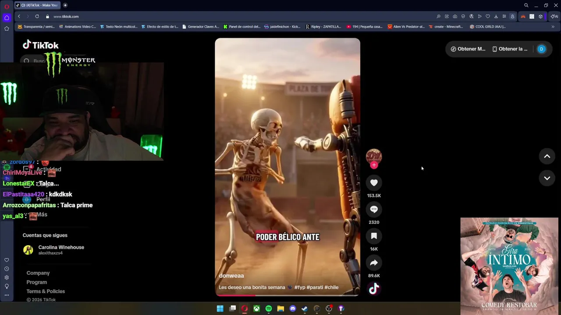
Task: Go to the next video with the down chevron
Action: (547, 178)
